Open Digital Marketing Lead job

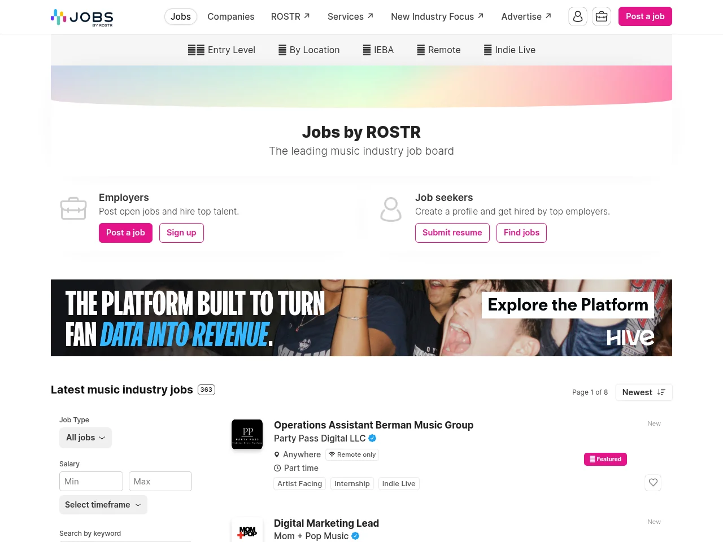tap(326, 523)
